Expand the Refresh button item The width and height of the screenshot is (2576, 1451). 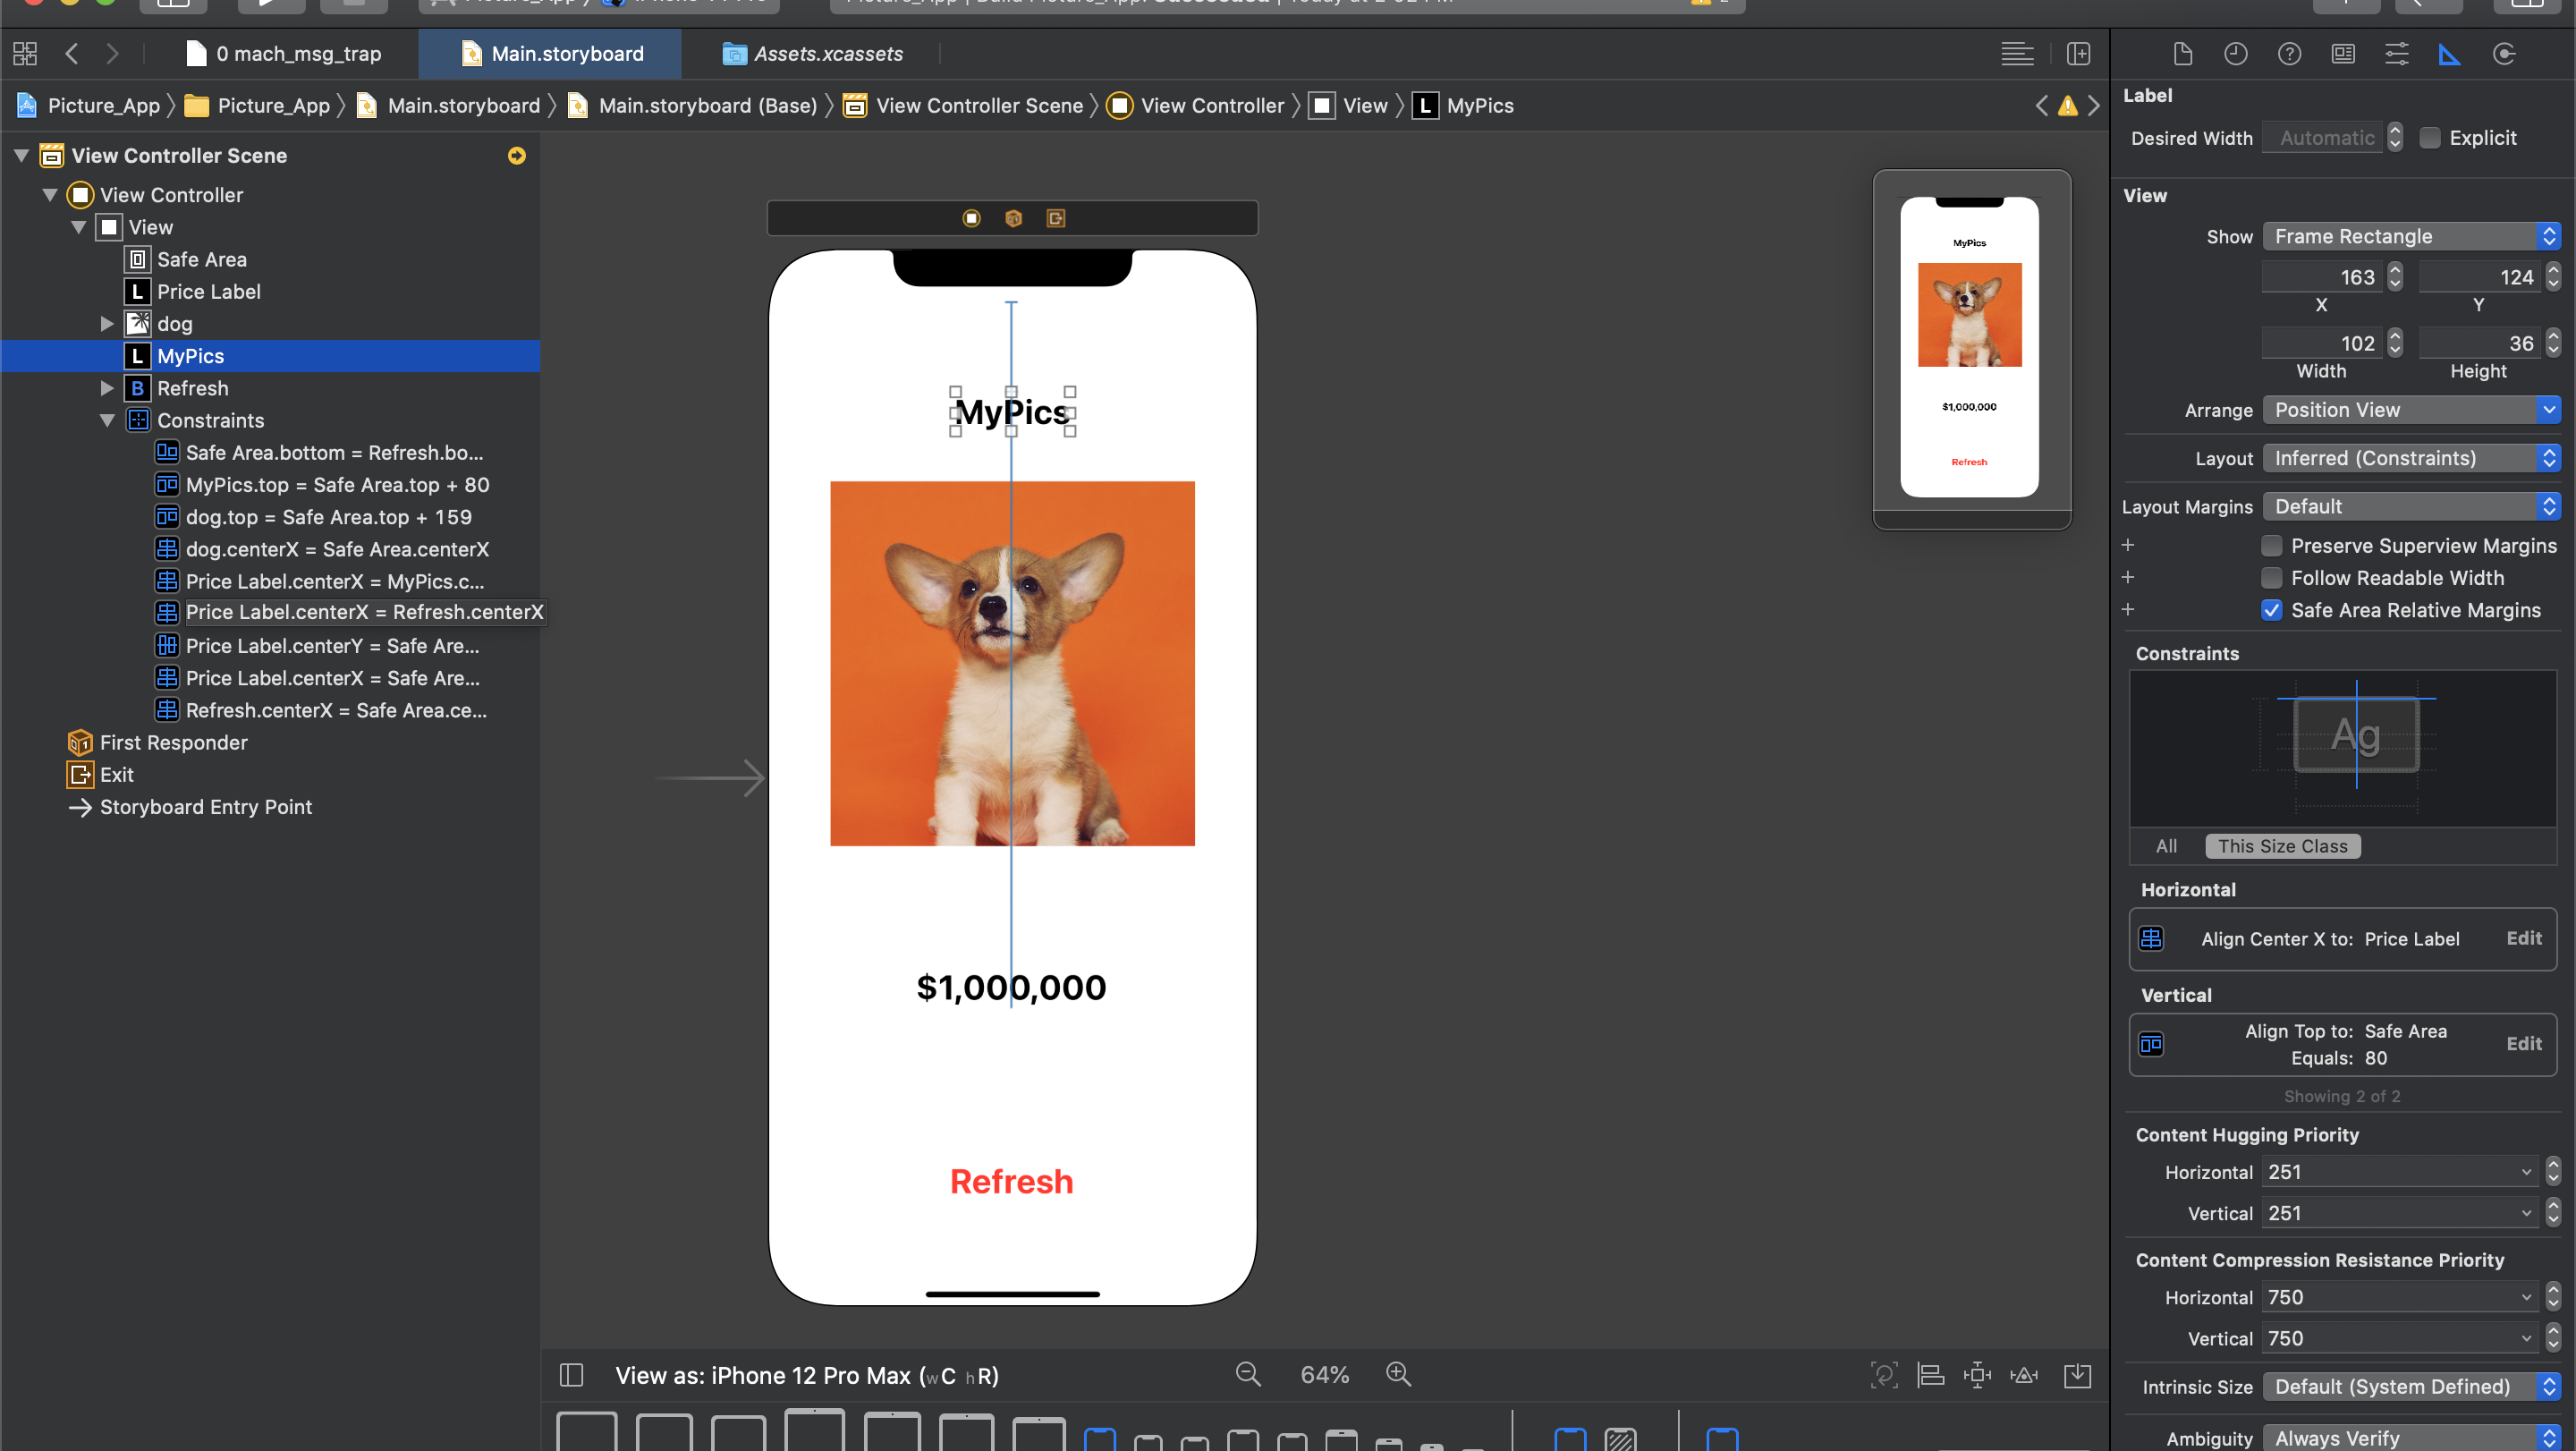coord(108,389)
